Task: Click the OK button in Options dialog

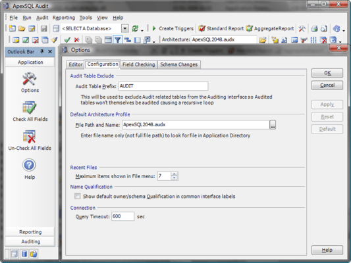Action: (x=327, y=73)
